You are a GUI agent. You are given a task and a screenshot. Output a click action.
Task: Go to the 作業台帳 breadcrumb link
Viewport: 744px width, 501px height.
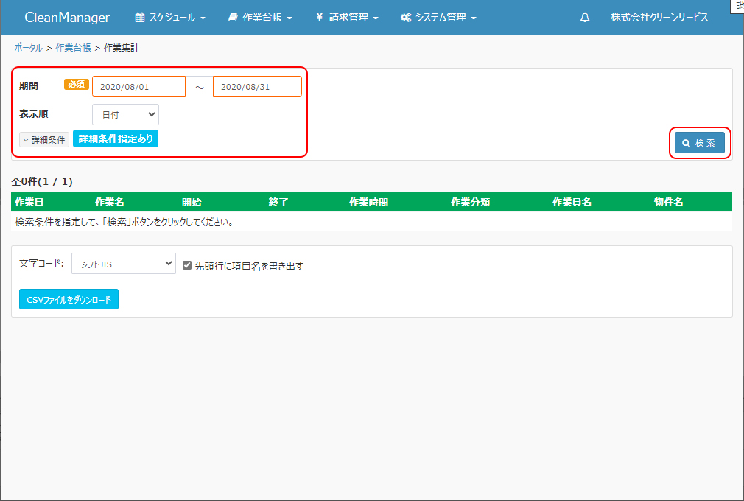pos(73,48)
